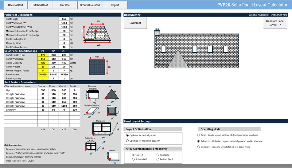Screen dimensions: 292x168
Task: Select yellow Rated Capacity cell 420
Action: (x=43, y=63)
